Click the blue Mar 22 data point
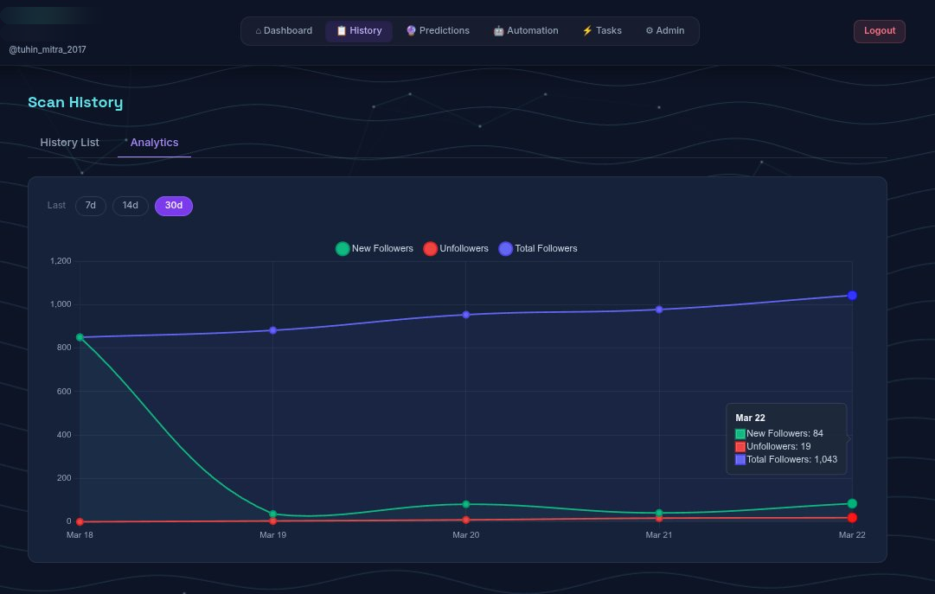The height and width of the screenshot is (594, 935). [x=850, y=294]
